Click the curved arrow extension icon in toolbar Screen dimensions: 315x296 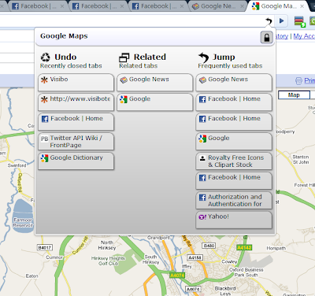269,20
